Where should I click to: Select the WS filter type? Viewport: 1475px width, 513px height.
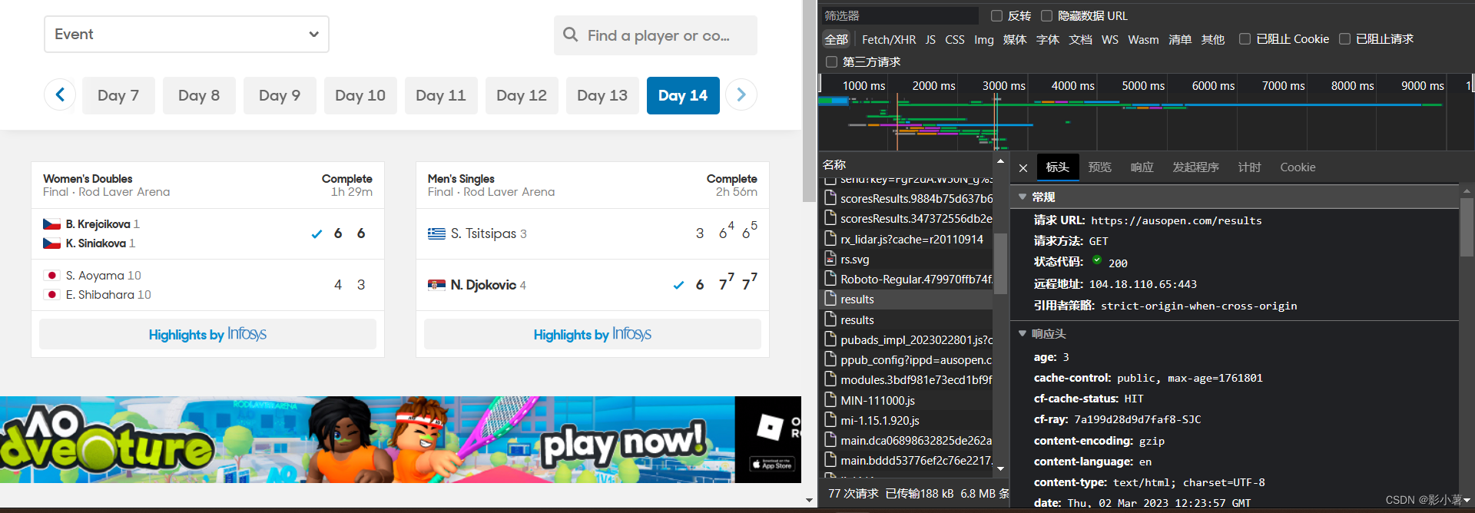coord(1110,40)
